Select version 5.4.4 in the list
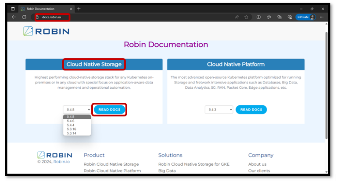 click(77, 125)
